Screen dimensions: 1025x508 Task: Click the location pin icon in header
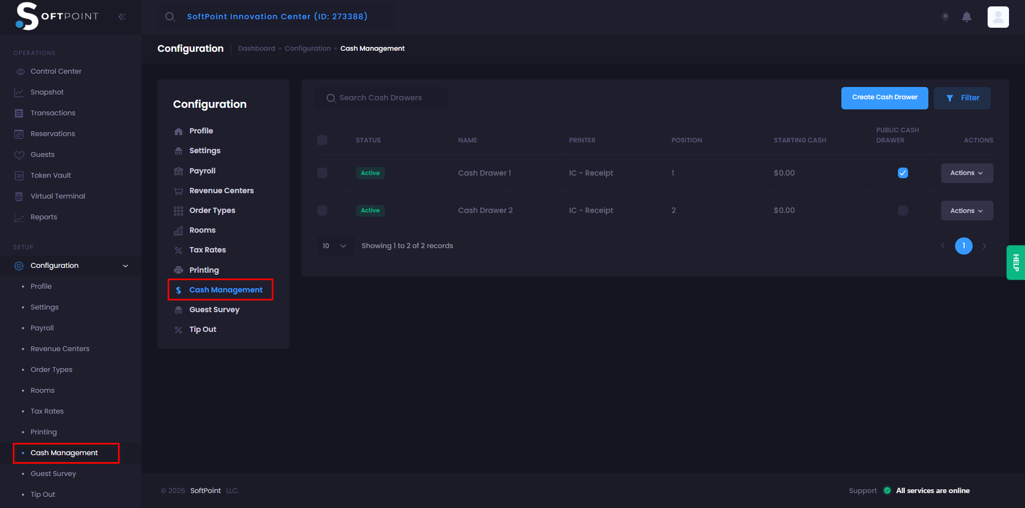[945, 17]
